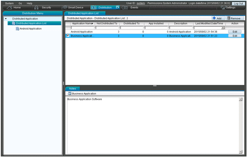
Task: Collapse the Distributed Application List node
Action: (x=9, y=23)
